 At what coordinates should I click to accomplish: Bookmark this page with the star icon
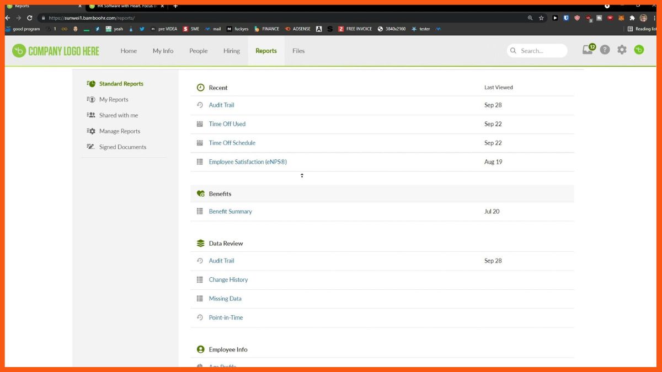tap(541, 18)
